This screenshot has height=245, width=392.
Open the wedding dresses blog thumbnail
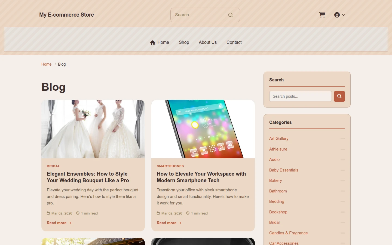(x=93, y=129)
